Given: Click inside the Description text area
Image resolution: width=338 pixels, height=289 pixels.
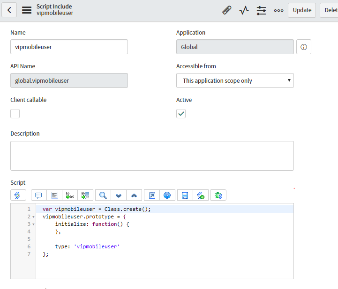Looking at the screenshot, I should 152,156.
